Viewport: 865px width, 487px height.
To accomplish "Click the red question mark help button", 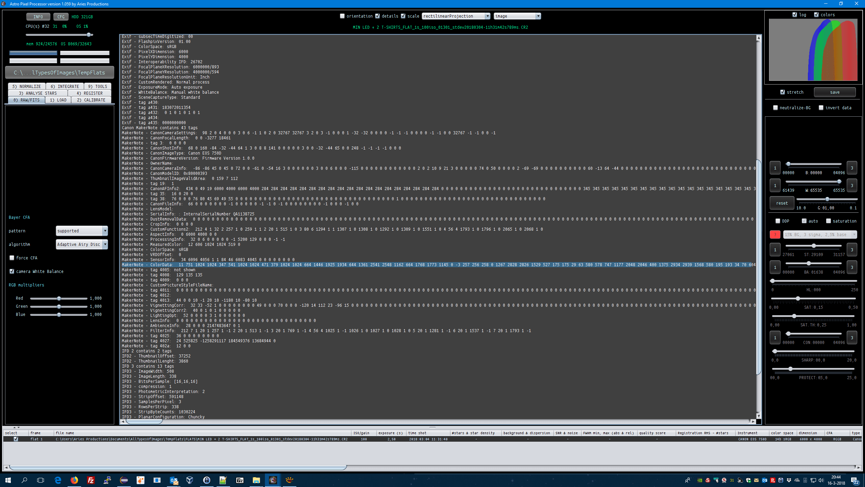I will pyautogui.click(x=775, y=234).
